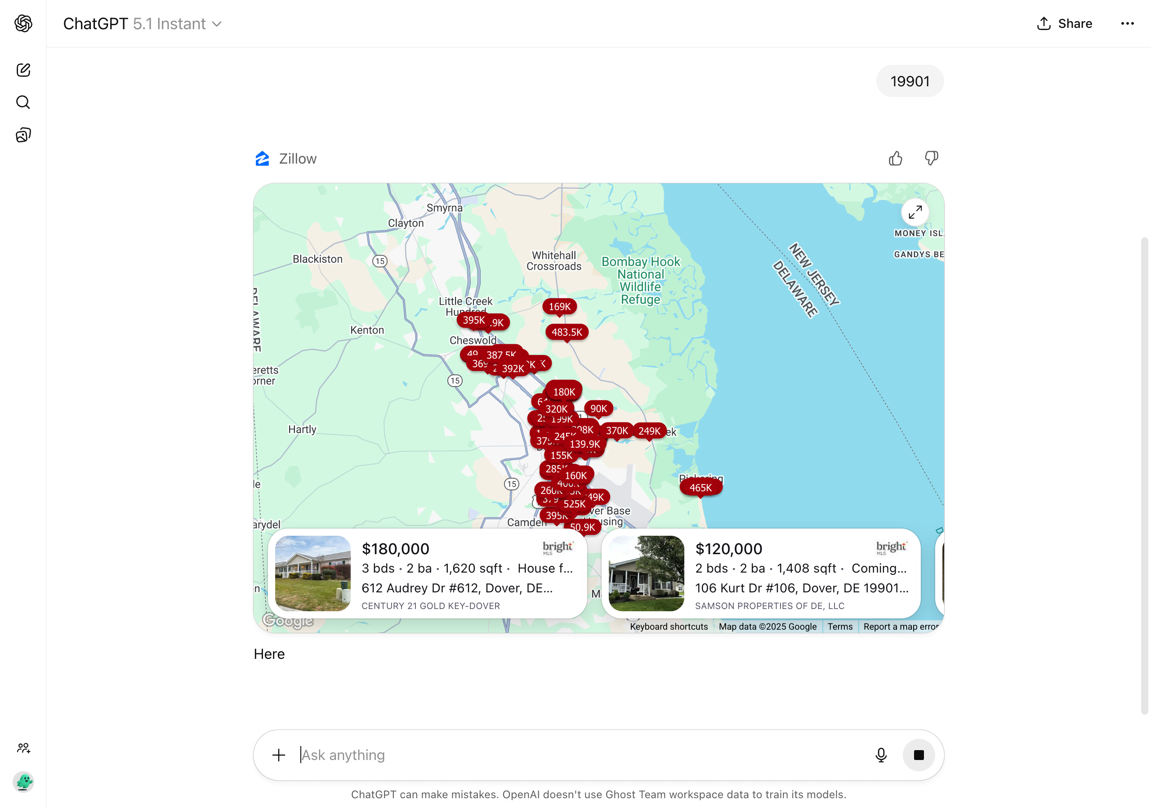Open the search panel in the sidebar

(23, 102)
